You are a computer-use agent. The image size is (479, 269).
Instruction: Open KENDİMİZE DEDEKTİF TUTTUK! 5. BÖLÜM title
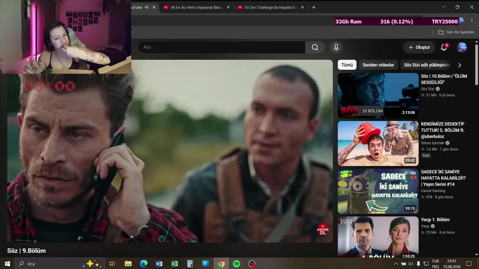tap(443, 130)
